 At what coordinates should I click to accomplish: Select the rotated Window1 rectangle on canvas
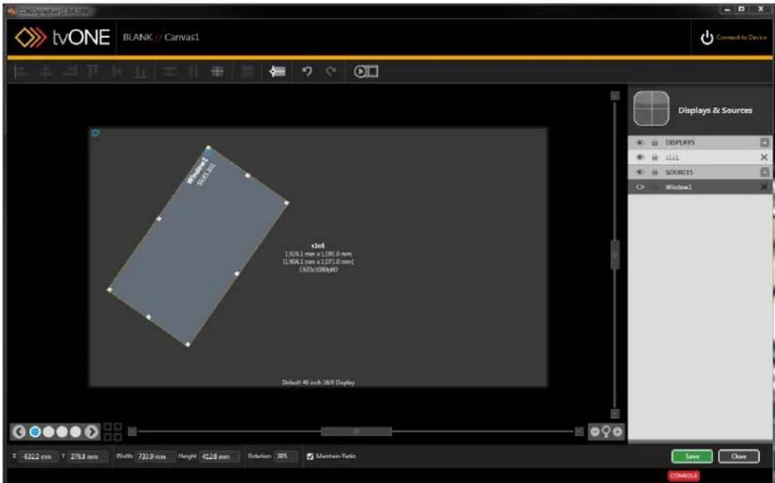[198, 245]
